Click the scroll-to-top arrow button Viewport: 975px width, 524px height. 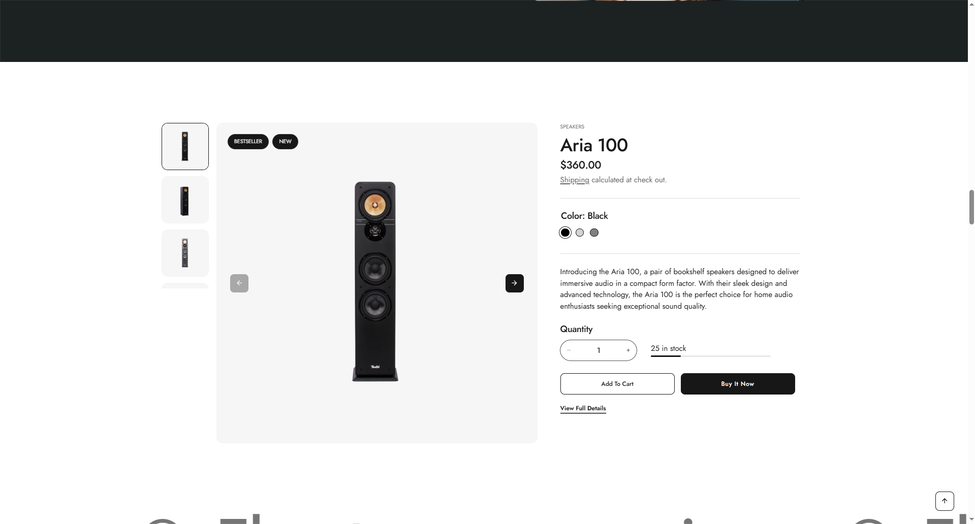[x=945, y=501]
